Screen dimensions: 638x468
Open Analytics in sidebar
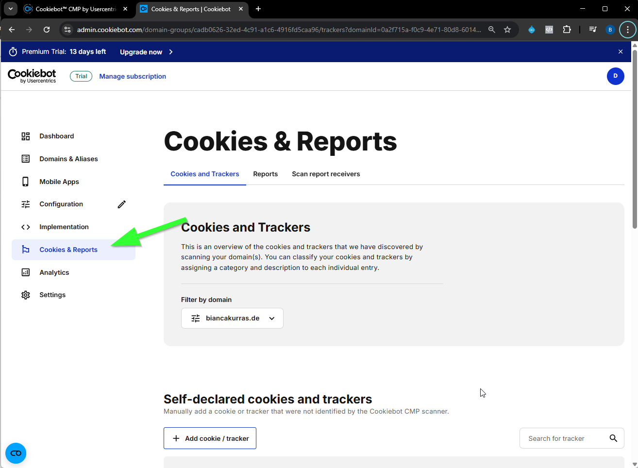(54, 272)
